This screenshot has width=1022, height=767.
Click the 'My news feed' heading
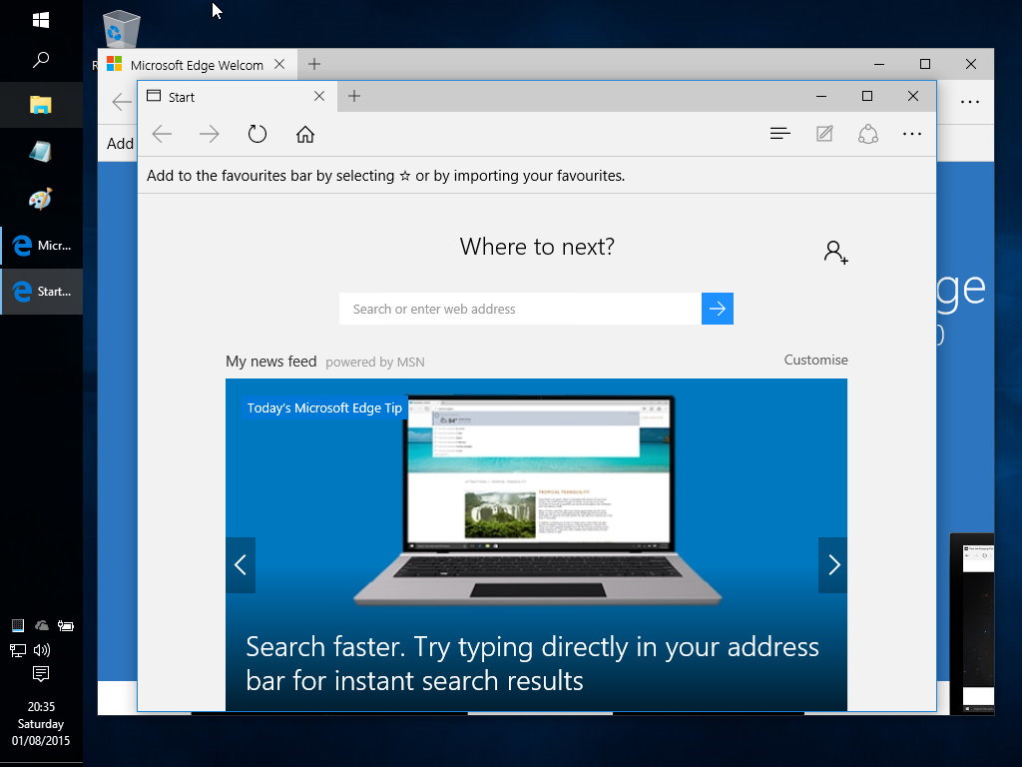(x=271, y=362)
